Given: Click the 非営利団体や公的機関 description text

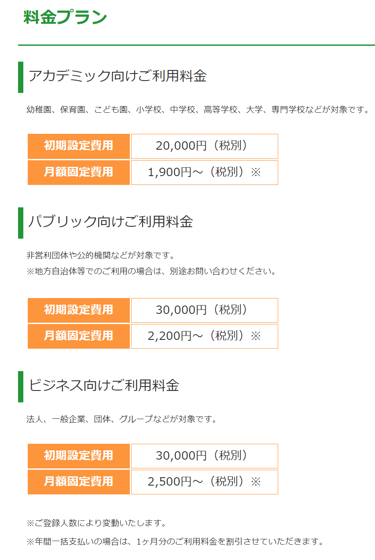Looking at the screenshot, I should click(x=101, y=255).
